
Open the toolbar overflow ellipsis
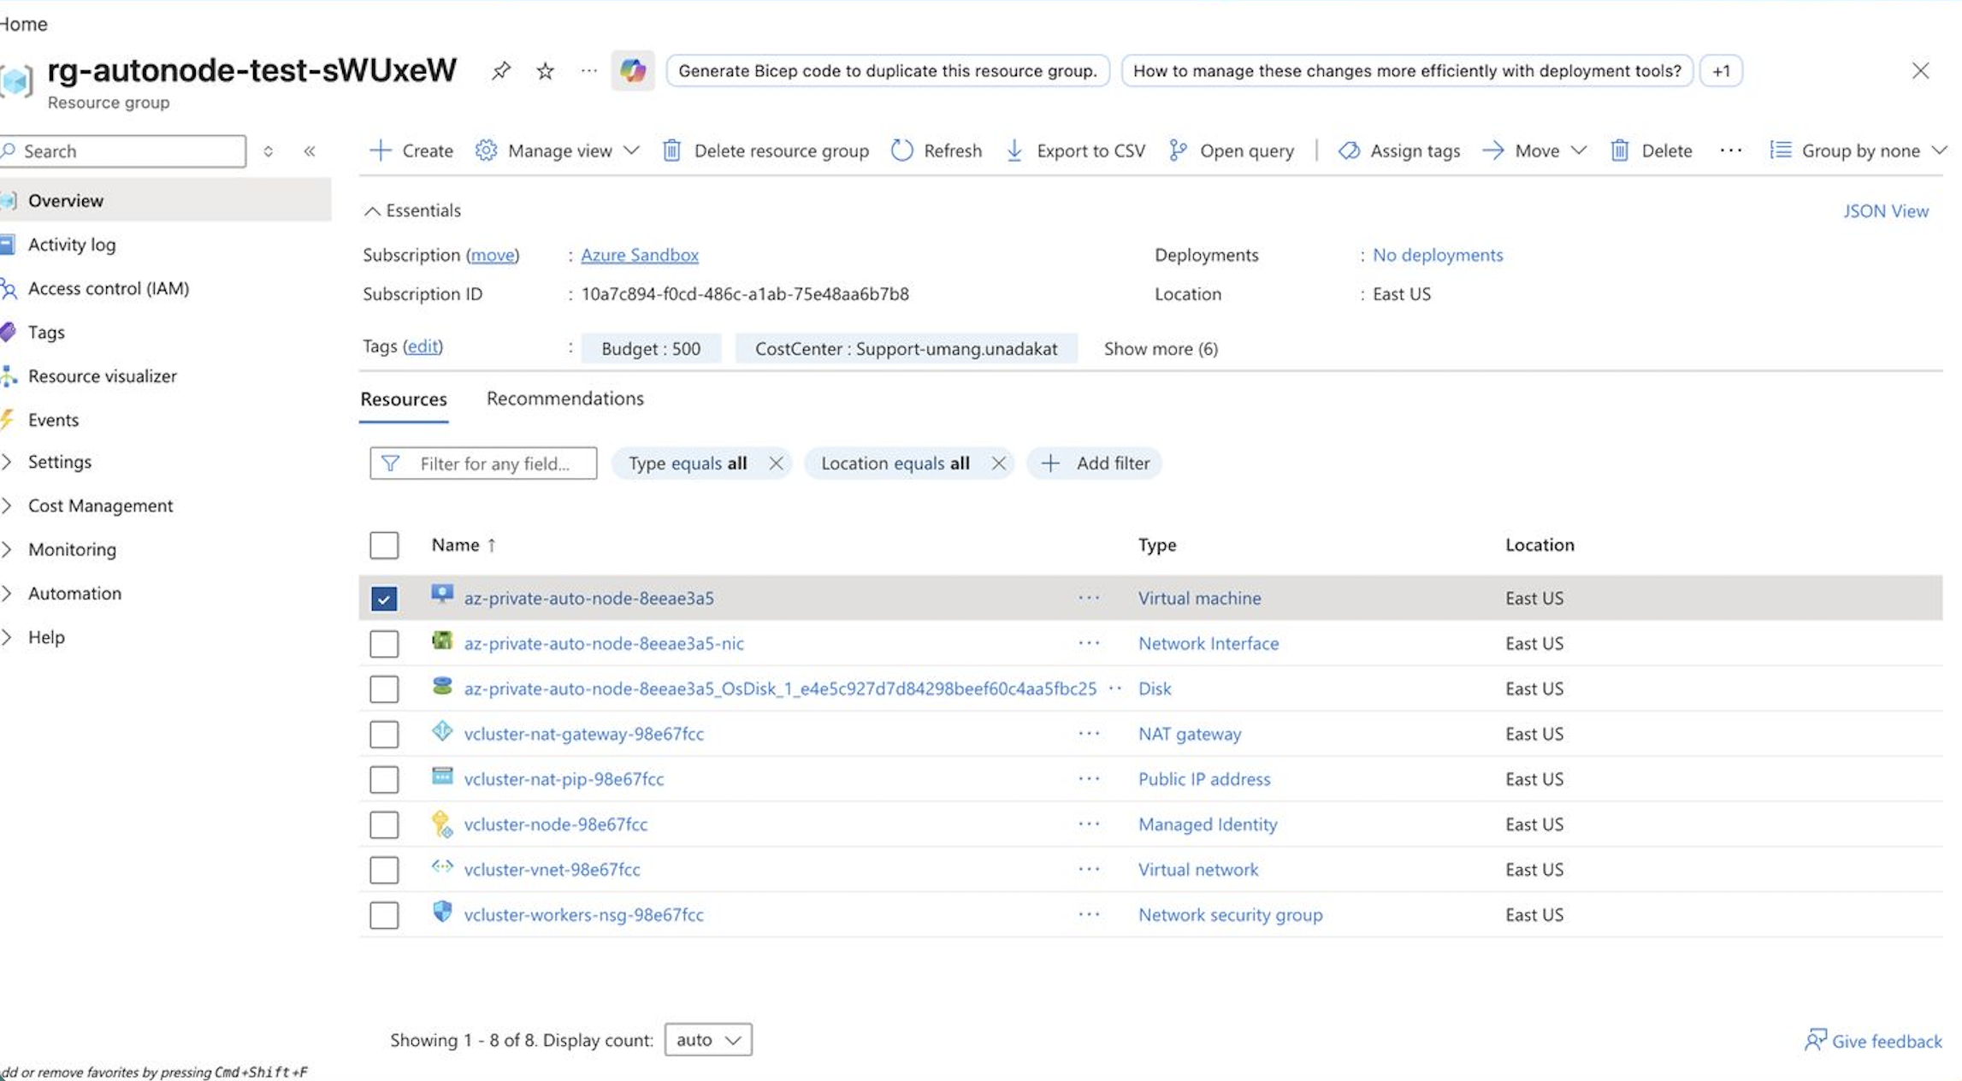(1731, 151)
